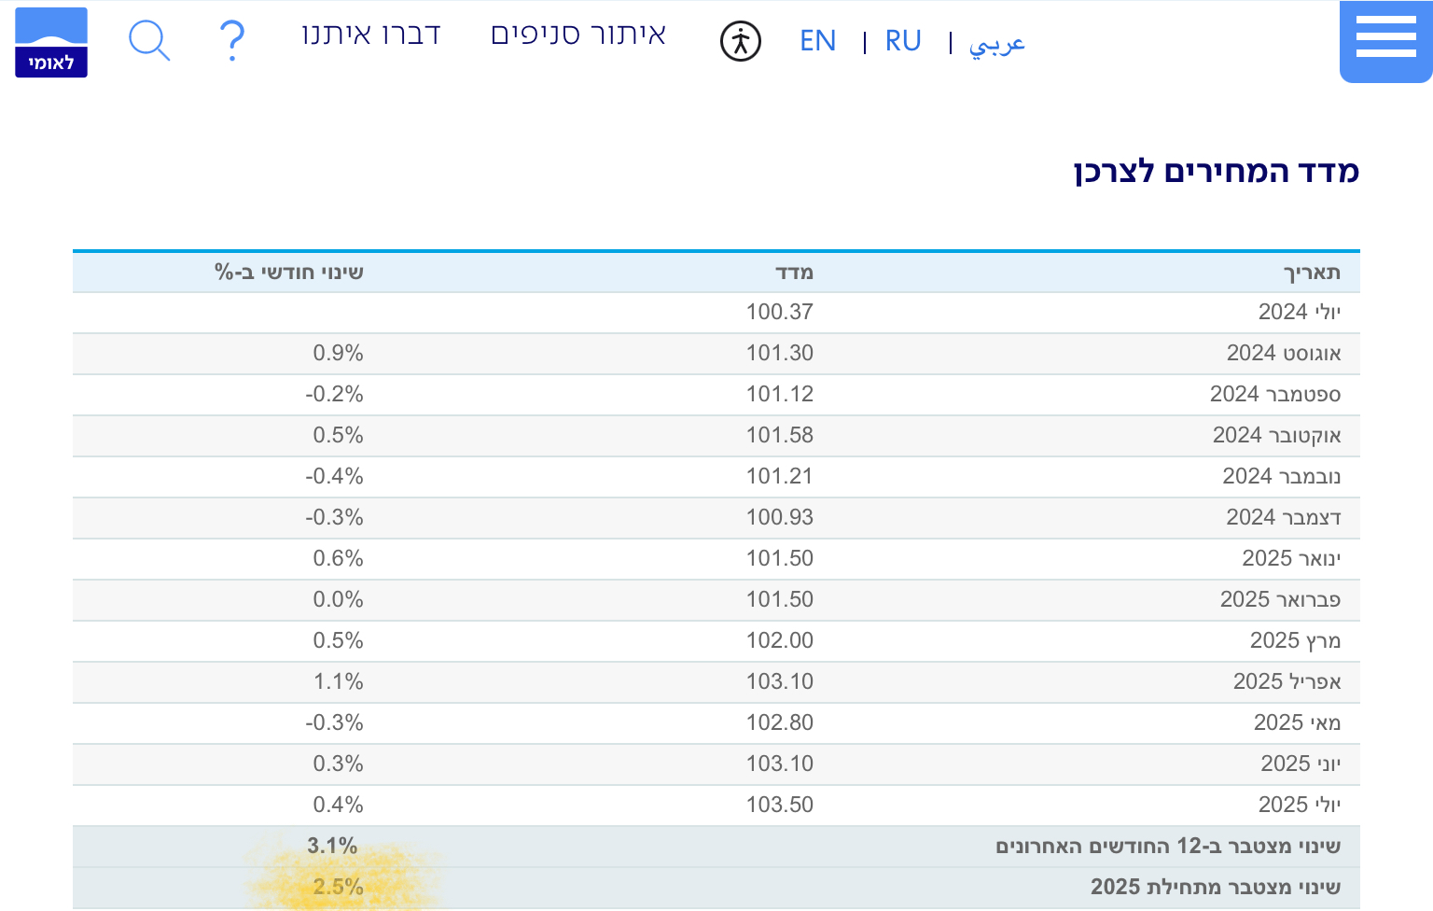The image size is (1433, 911).
Task: Select the 103.10 index for אפריל 2025
Action: [x=780, y=681]
